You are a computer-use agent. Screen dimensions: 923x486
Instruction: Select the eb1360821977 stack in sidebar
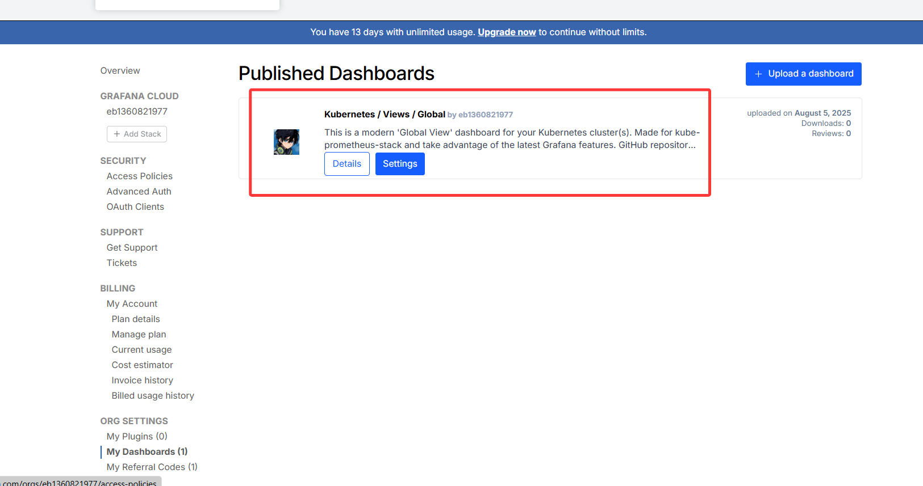pos(137,112)
